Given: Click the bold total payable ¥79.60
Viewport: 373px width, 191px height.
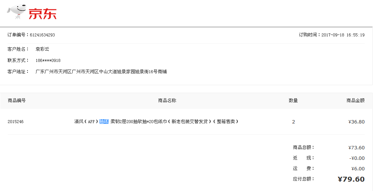Looking at the screenshot, I should [x=351, y=179].
